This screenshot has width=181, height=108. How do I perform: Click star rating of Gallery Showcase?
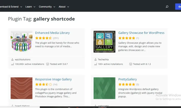pyautogui.click(x=127, y=38)
